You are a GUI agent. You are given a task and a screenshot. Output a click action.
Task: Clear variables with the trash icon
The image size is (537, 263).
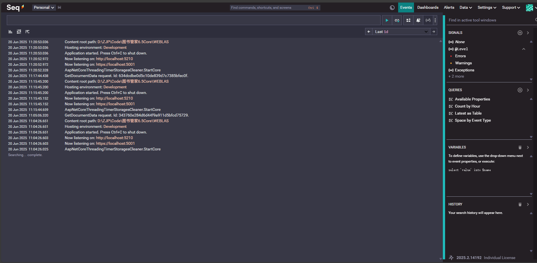click(520, 147)
